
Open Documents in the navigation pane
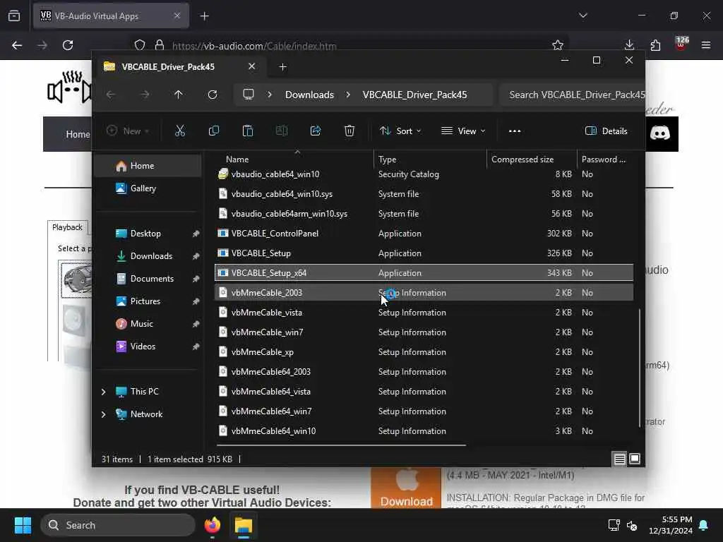pyautogui.click(x=148, y=278)
